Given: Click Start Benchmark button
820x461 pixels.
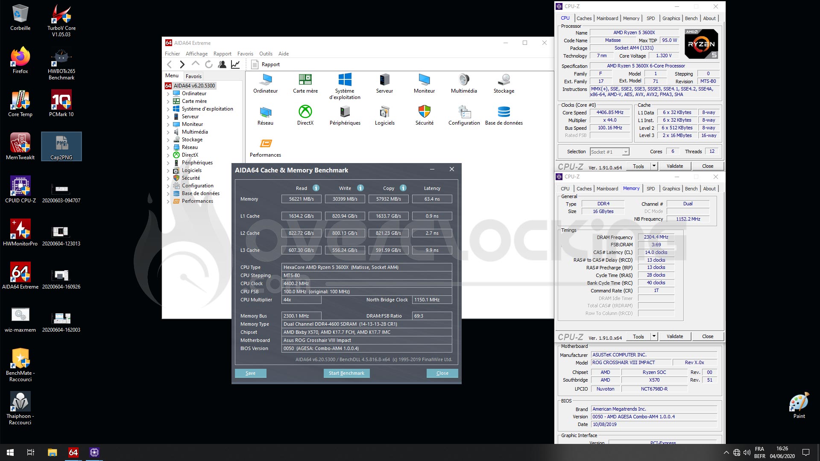Looking at the screenshot, I should (346, 373).
